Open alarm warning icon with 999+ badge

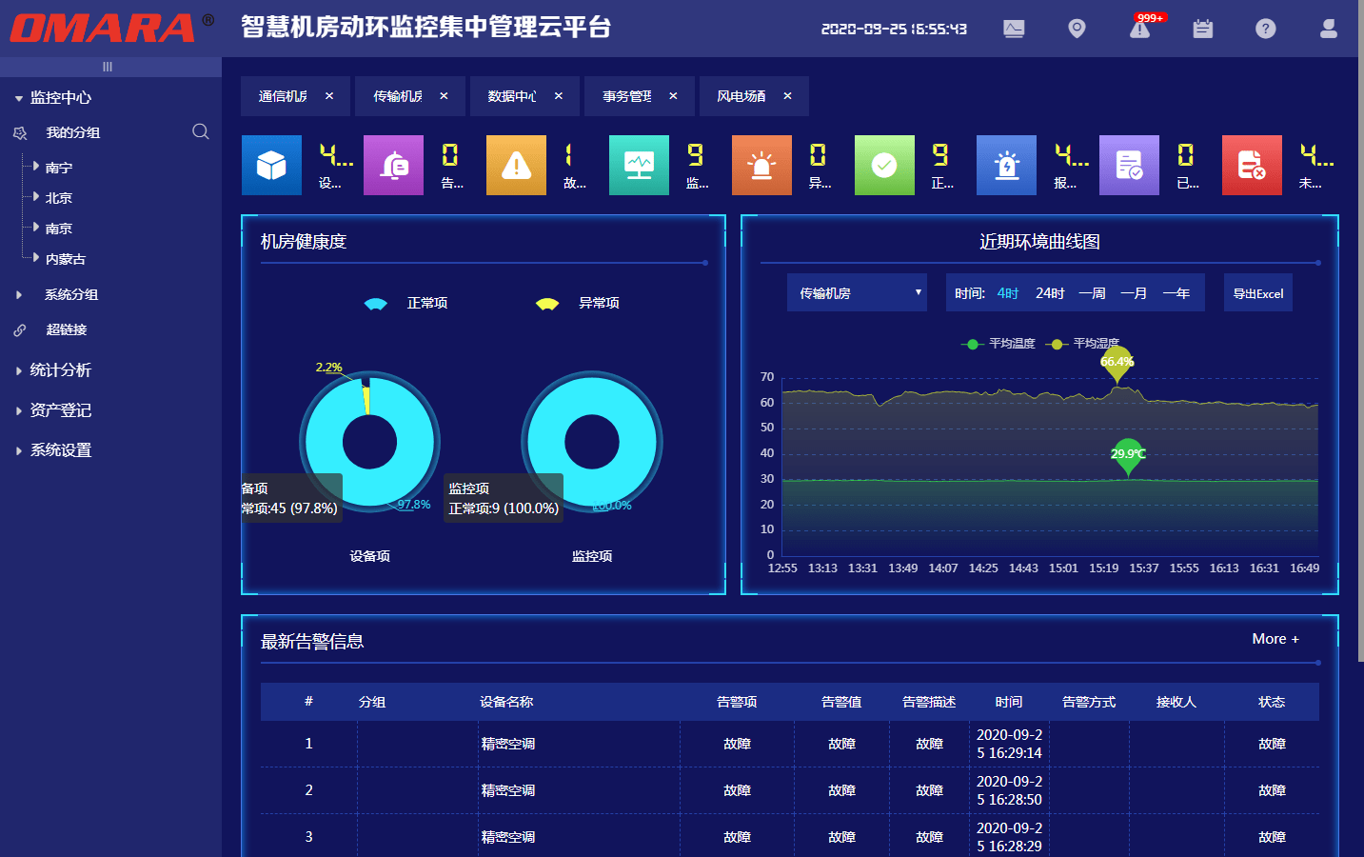tap(1140, 28)
